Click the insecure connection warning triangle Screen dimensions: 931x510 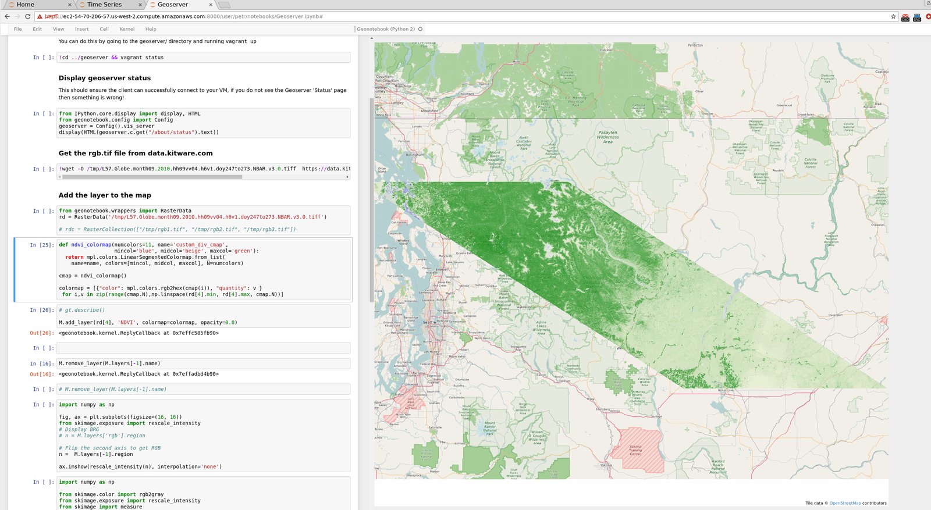(40, 16)
